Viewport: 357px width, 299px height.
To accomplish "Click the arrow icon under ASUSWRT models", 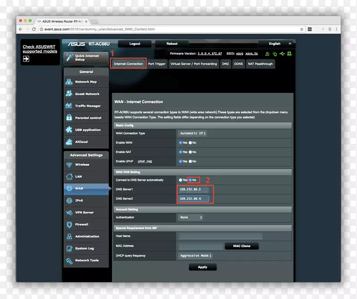I will point(26,59).
